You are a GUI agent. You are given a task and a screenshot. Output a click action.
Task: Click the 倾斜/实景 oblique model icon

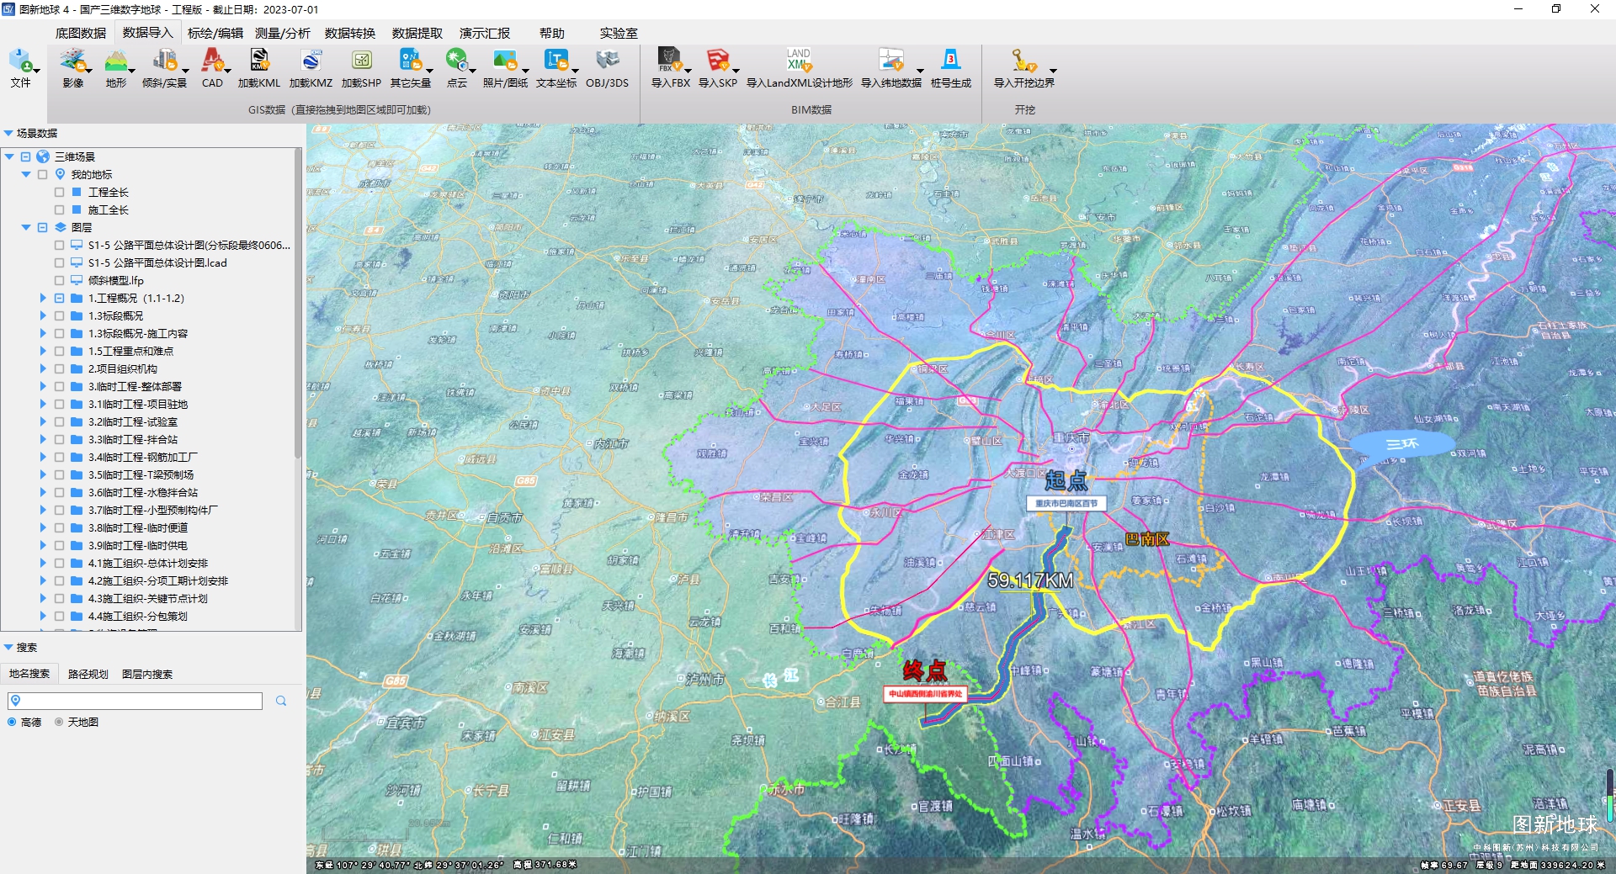coord(164,61)
